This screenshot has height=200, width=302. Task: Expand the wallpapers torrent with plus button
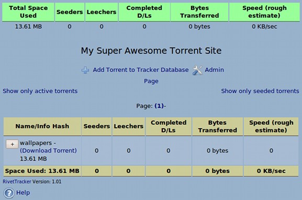[x=12, y=144]
